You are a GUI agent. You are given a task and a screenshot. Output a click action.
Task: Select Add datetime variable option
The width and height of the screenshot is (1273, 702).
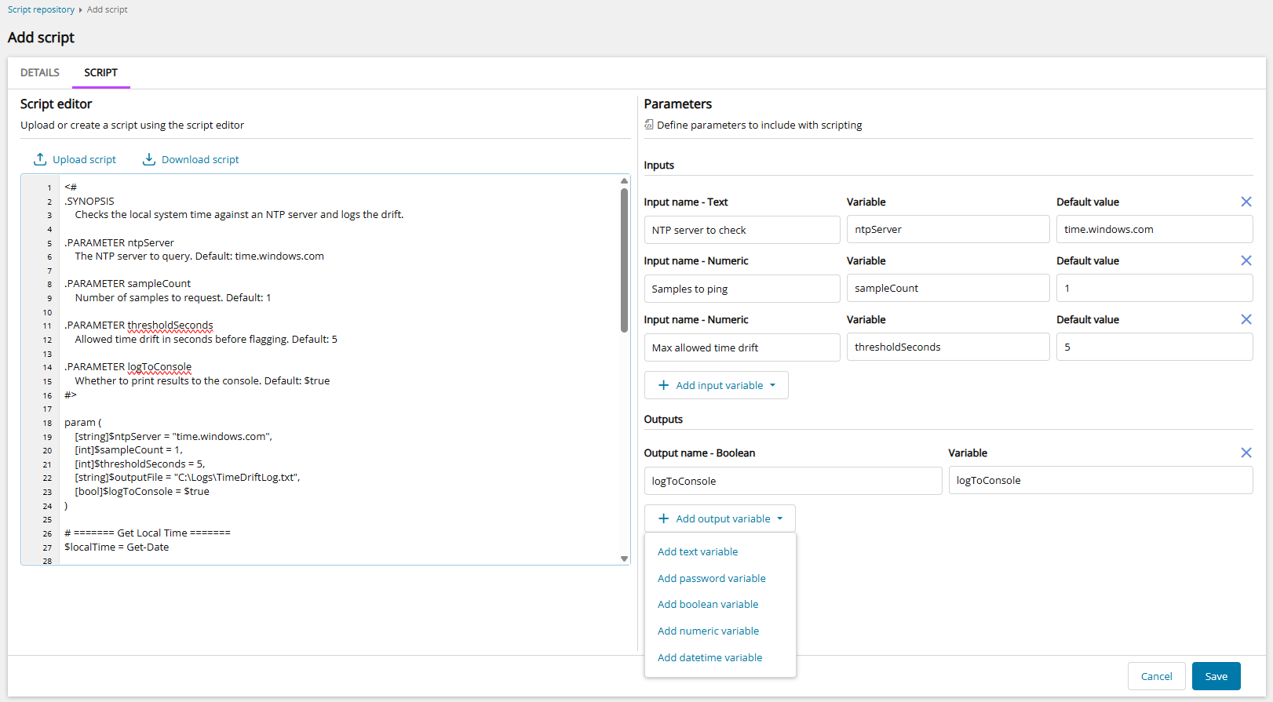pyautogui.click(x=709, y=658)
